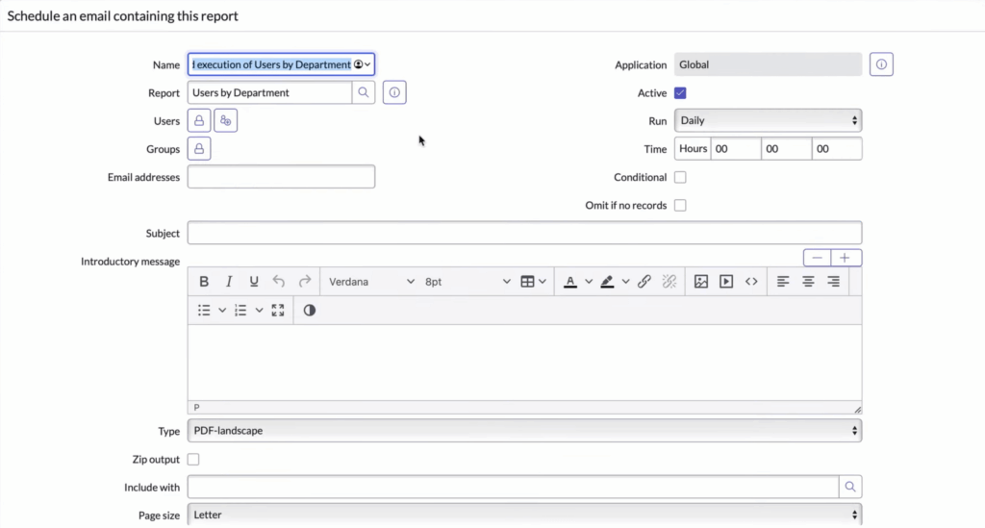Open the Verdana font family dropdown

click(x=371, y=282)
